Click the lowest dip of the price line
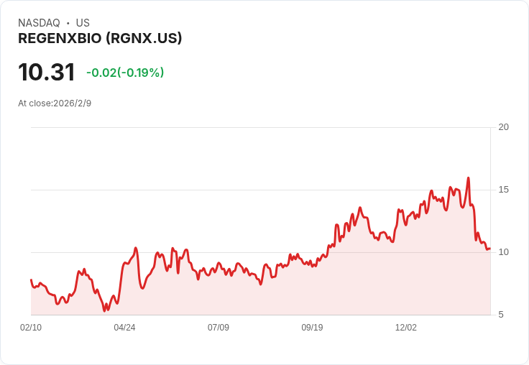 point(105,310)
